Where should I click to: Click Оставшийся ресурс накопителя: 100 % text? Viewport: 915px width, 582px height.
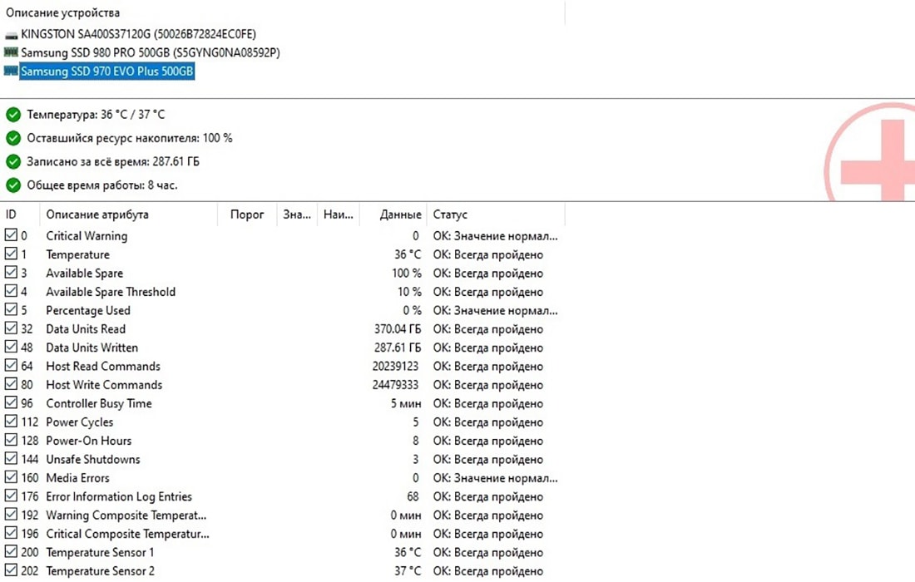coord(130,138)
